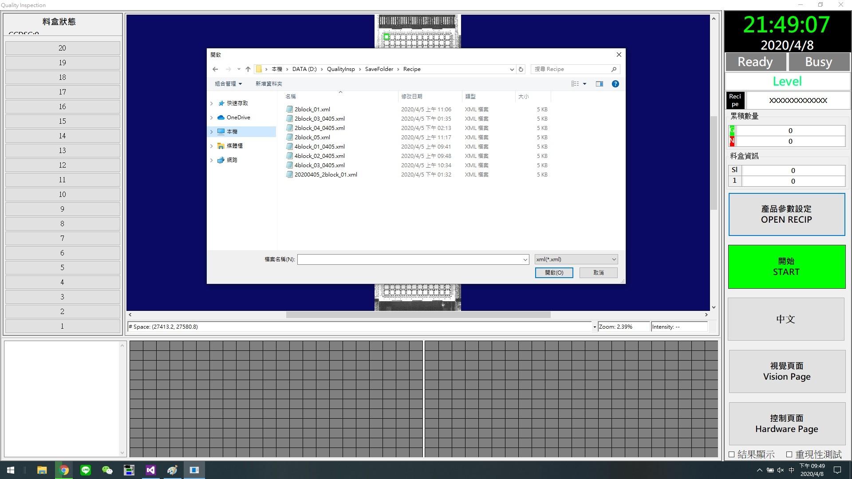Expand the view options dropdown arrow
The image size is (852, 479).
[x=584, y=84]
